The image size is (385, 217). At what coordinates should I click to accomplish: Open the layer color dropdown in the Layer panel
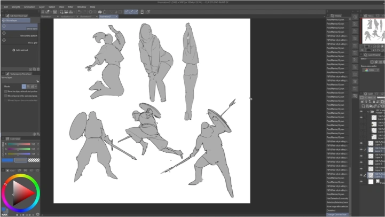pyautogui.click(x=364, y=98)
